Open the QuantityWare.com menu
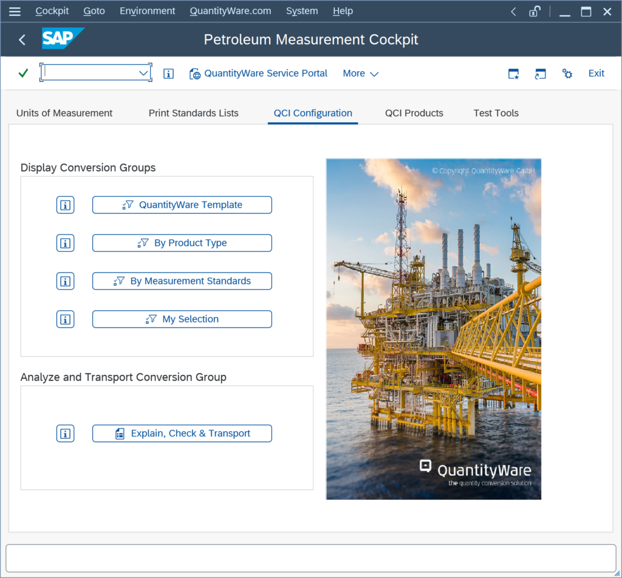622x578 pixels. (230, 11)
